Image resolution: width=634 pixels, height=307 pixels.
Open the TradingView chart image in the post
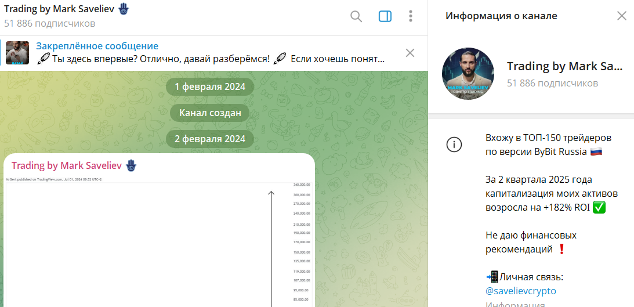pyautogui.click(x=160, y=242)
